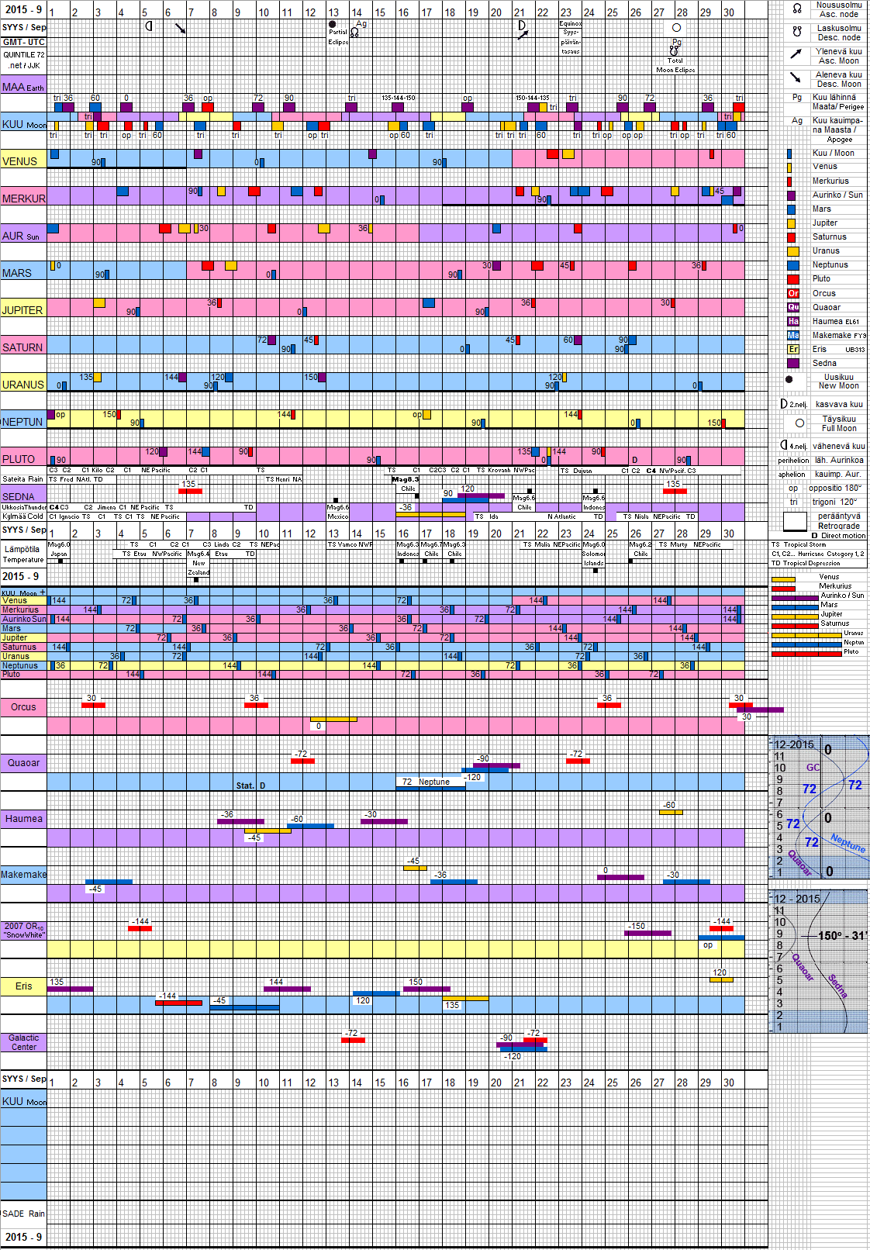
Task: Select the Galactic Center row label
Action: pos(23,1042)
